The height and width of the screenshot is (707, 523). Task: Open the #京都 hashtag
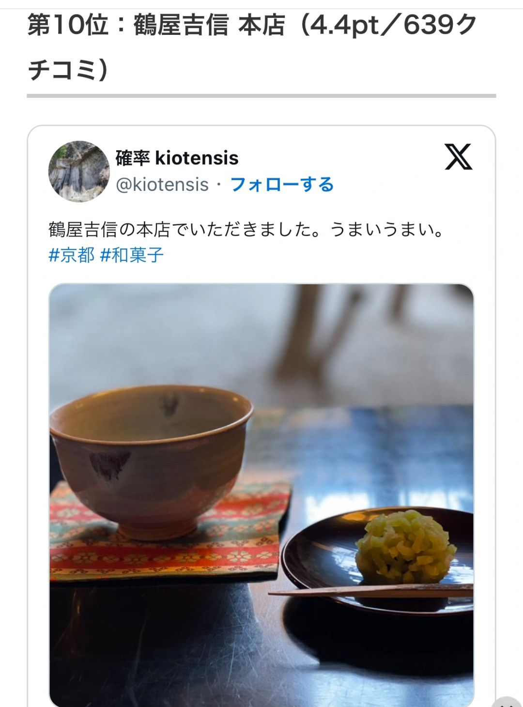71,255
